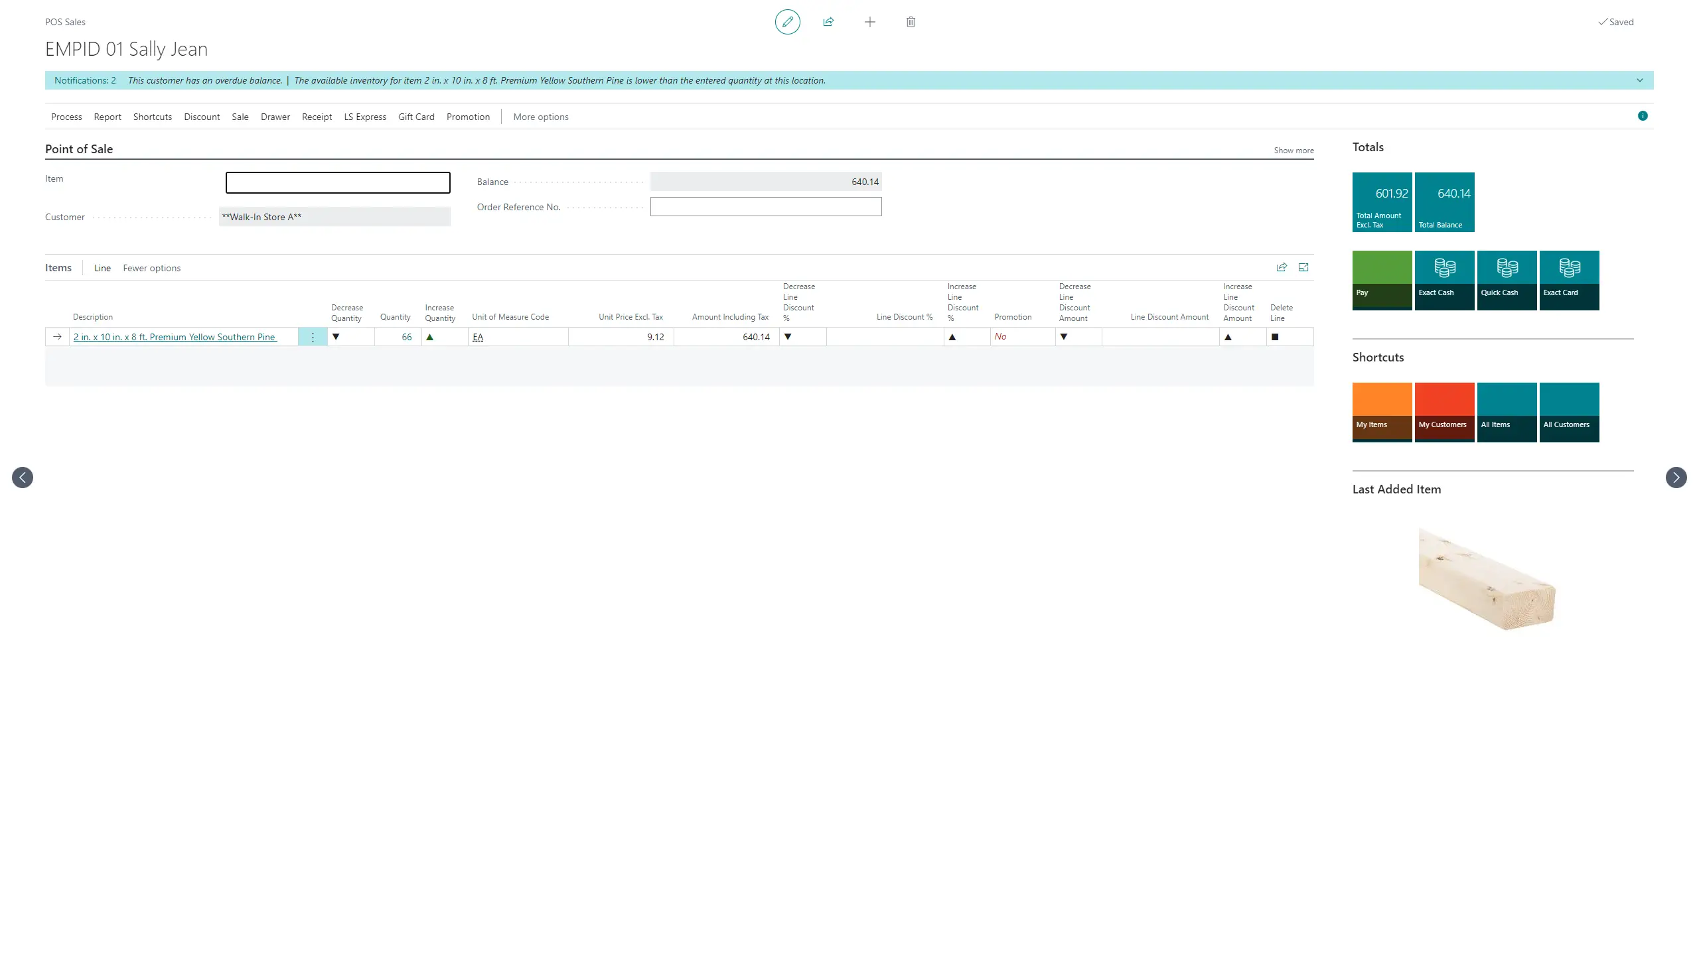Click the Delete Line square icon
The width and height of the screenshot is (1699, 955).
point(1274,337)
